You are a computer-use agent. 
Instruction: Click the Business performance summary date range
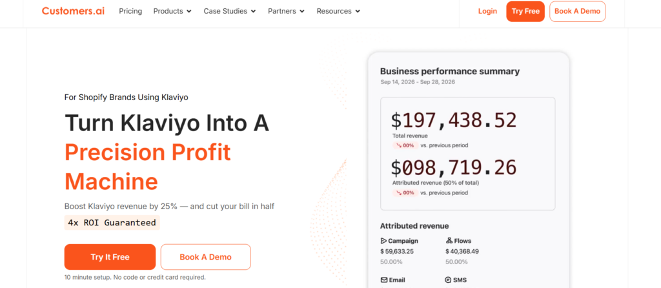(419, 83)
